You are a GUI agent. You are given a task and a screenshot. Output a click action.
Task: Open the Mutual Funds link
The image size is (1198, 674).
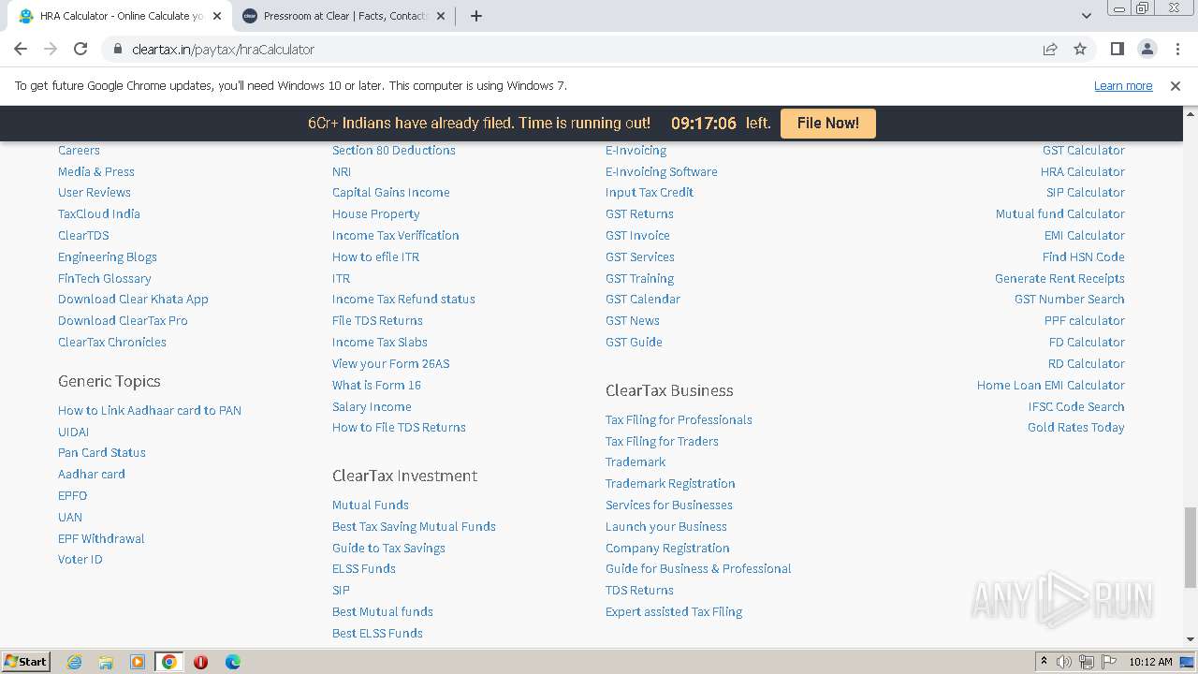tap(371, 505)
